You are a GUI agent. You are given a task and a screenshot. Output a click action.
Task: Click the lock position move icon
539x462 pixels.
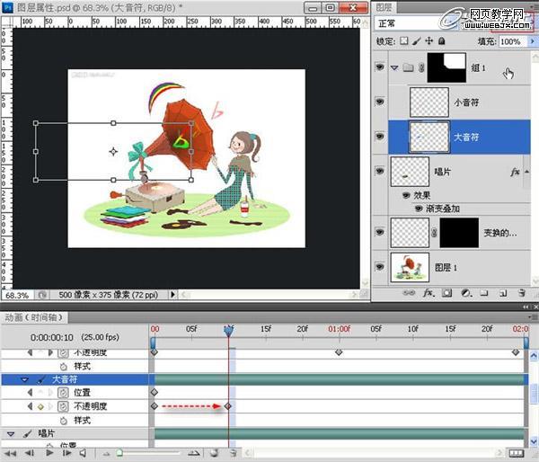tap(429, 42)
